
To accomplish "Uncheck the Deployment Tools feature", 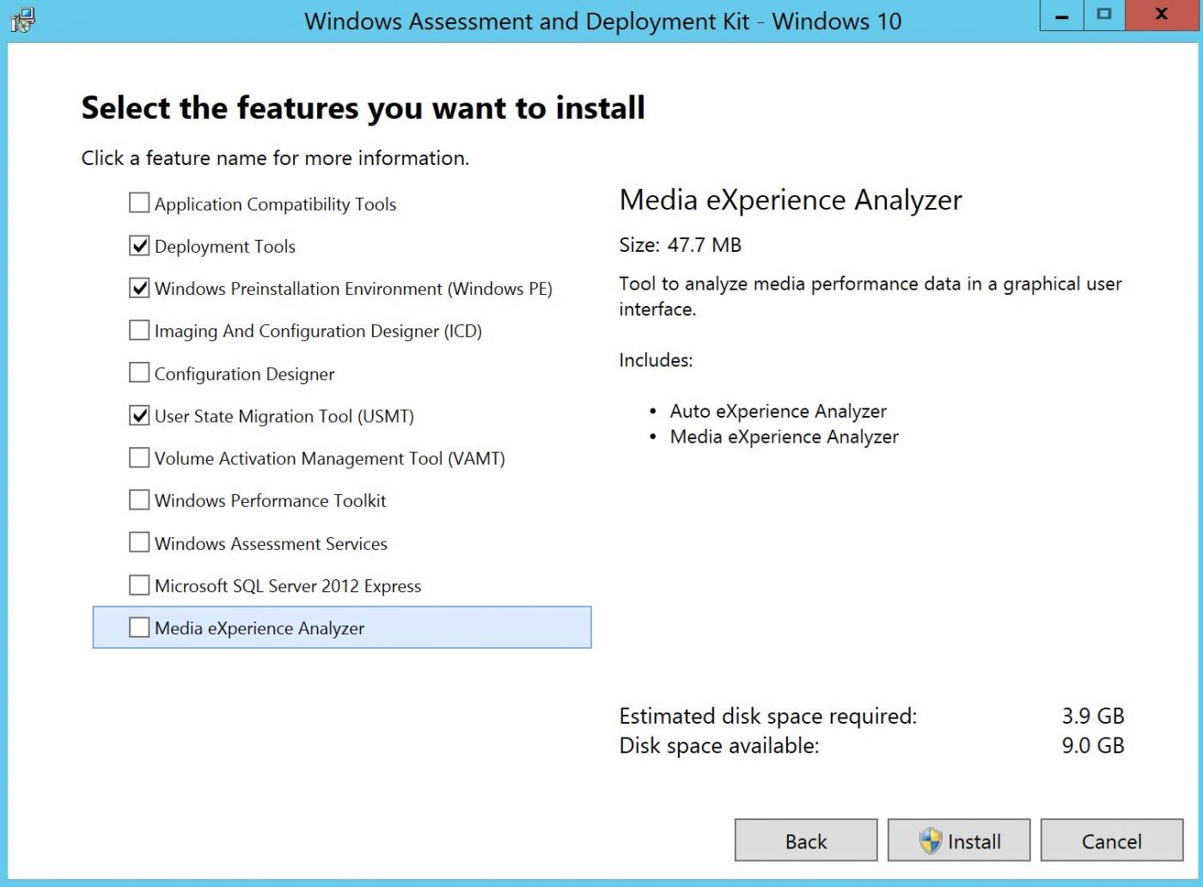I will [x=138, y=245].
